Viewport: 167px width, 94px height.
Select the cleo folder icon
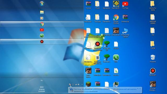click(153, 32)
